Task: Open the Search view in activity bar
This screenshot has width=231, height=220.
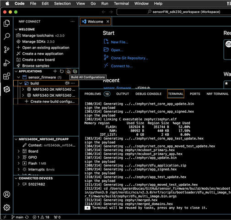Action: (7, 36)
